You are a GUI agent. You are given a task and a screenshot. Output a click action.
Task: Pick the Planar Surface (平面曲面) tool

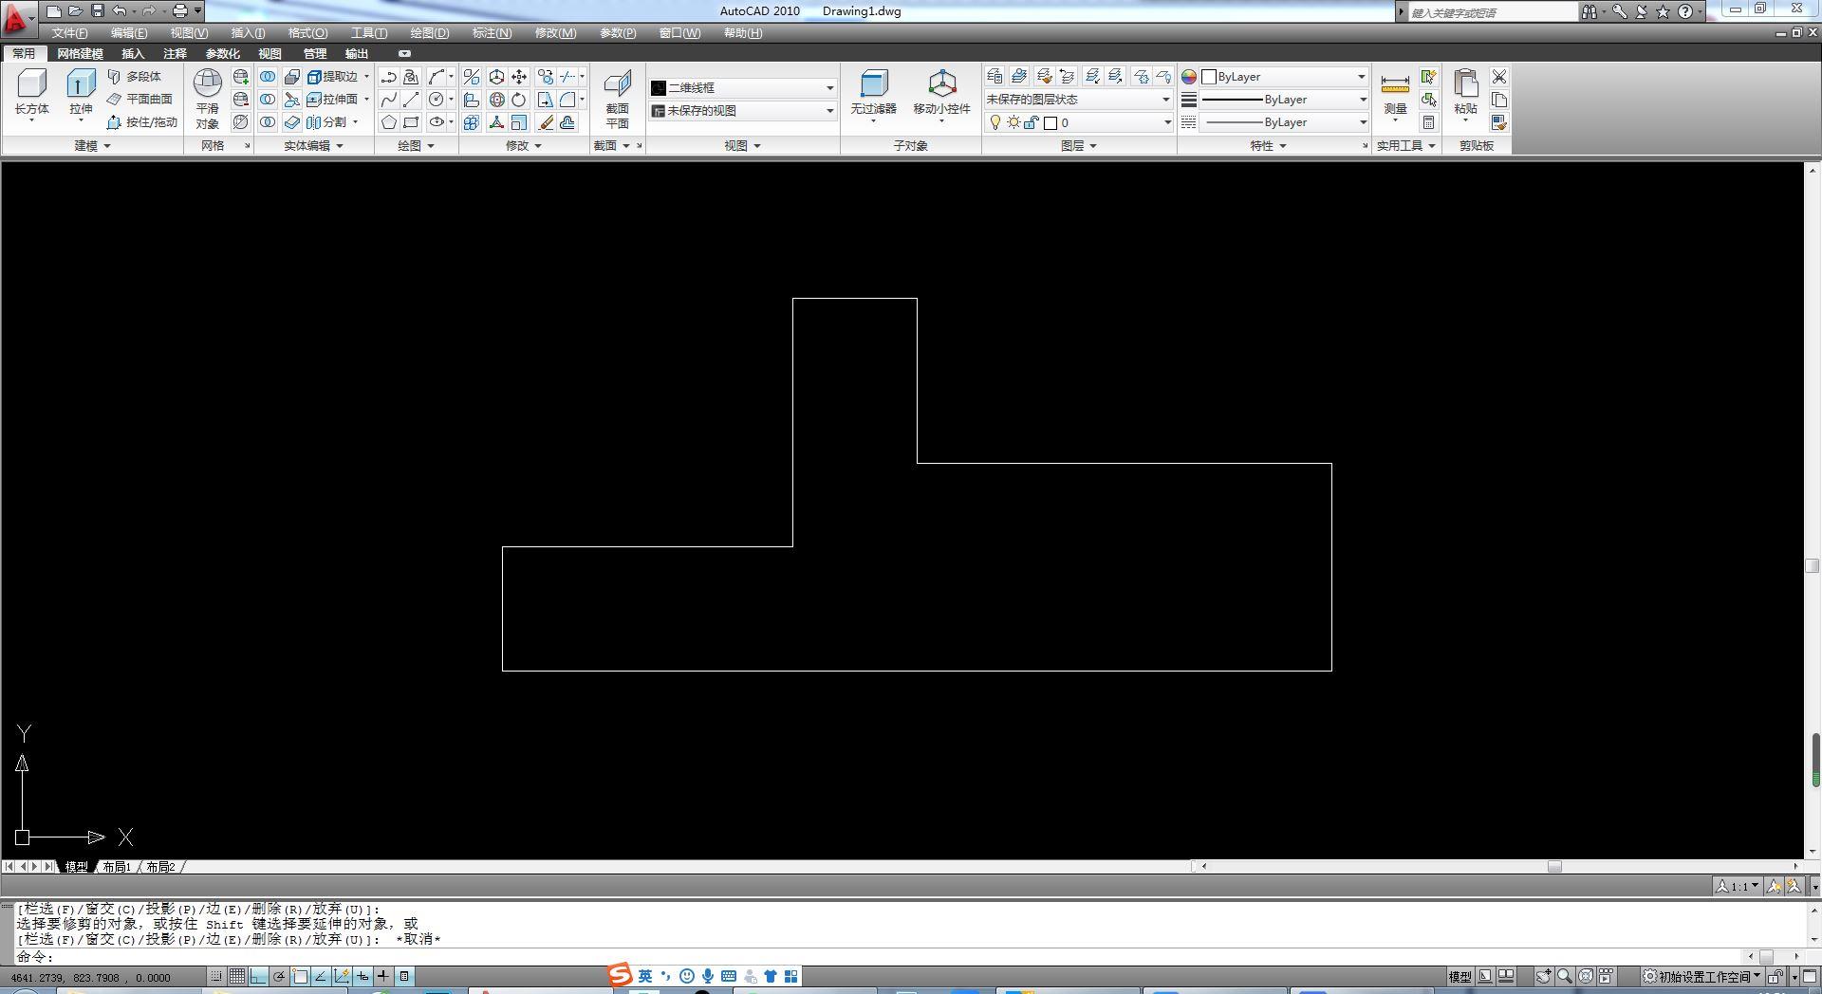pos(139,99)
